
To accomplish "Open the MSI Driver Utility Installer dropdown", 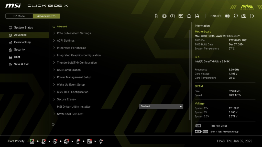I will point(161,106).
